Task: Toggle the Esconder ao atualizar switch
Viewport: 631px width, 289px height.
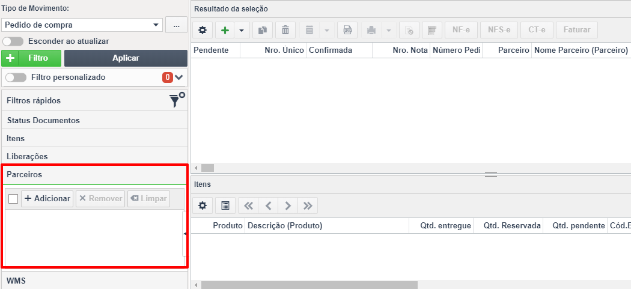Action: coord(12,41)
